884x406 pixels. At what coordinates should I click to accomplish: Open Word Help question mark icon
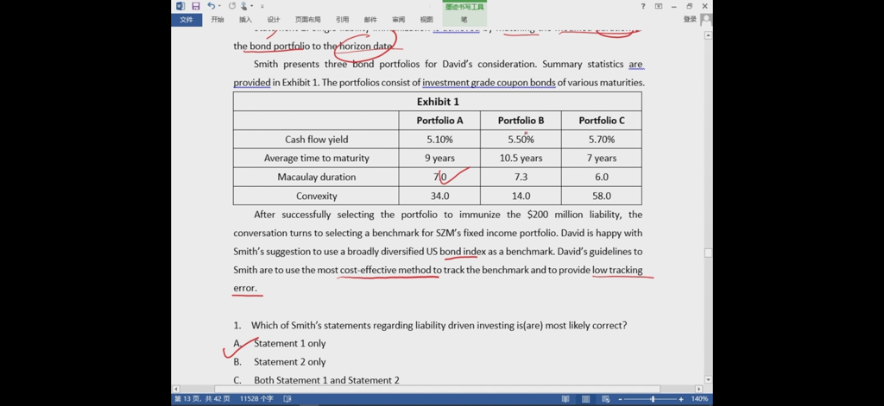tap(643, 6)
